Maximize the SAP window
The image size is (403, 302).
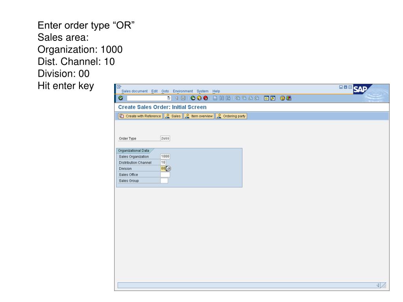click(346, 87)
